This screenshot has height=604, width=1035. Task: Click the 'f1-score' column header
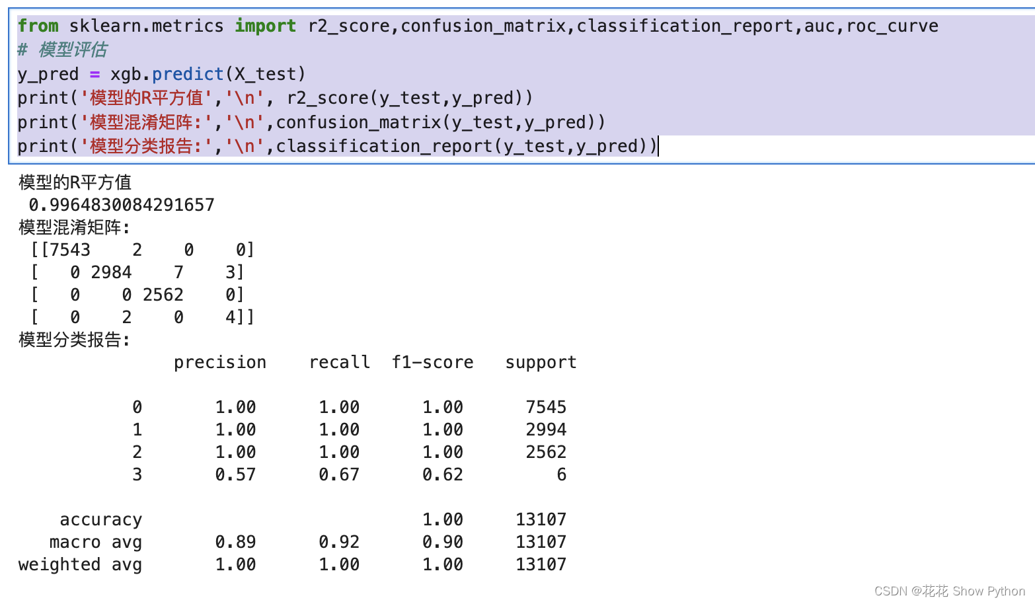[433, 362]
